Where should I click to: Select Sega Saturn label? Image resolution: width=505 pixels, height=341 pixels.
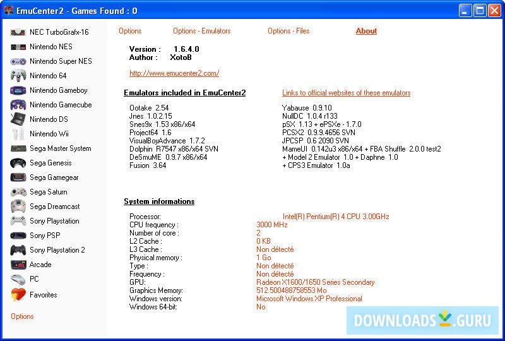(x=49, y=192)
